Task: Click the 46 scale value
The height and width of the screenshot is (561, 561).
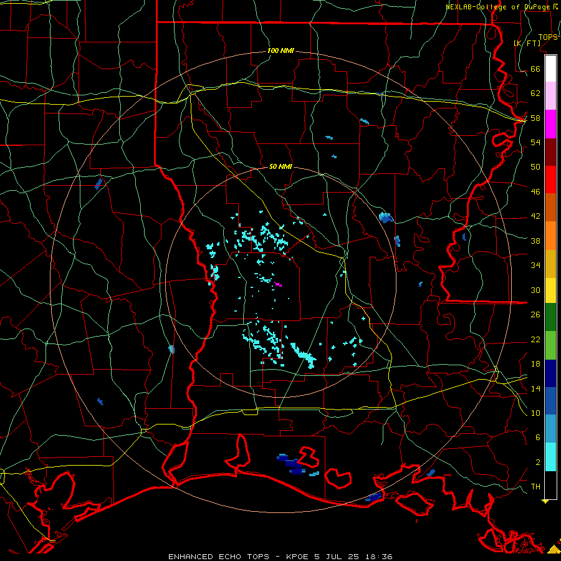Action: pos(535,191)
